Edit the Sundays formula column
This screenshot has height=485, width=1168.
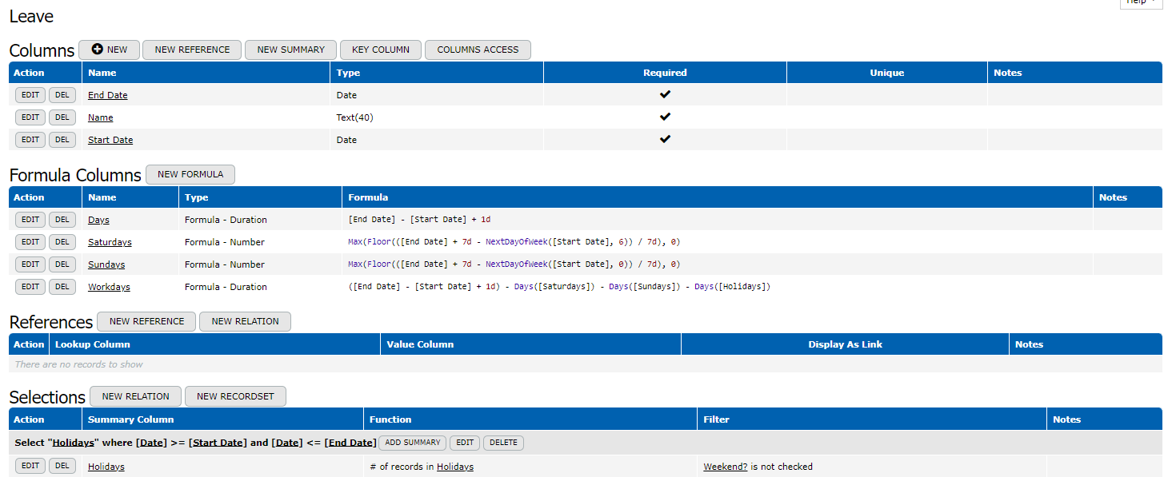tap(30, 264)
